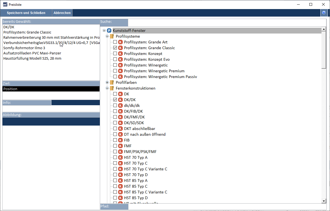Select Somfy-Rohrmotor Ilmo 3 in chosen list
This screenshot has width=330, height=211.
click(24, 48)
